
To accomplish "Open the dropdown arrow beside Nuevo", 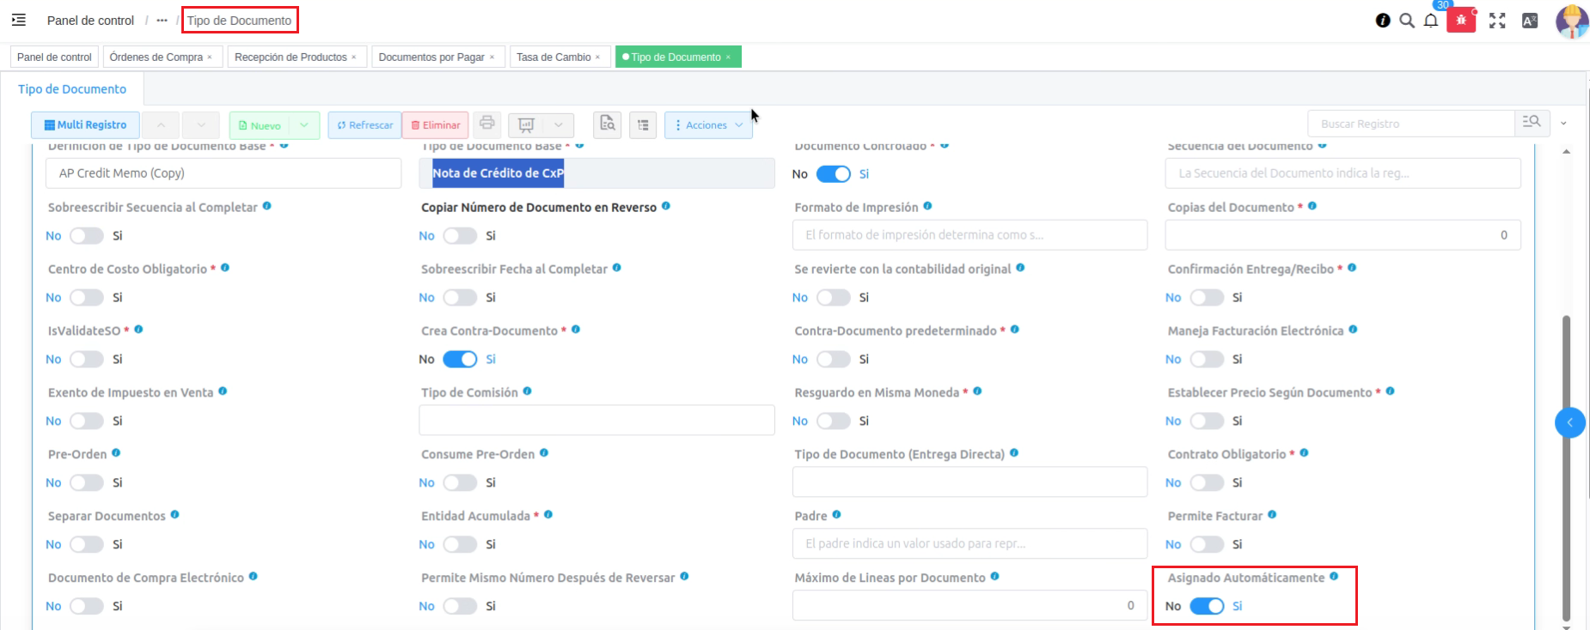I will 304,125.
